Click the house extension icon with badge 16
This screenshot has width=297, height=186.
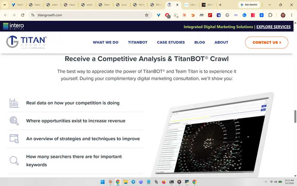pos(176,15)
